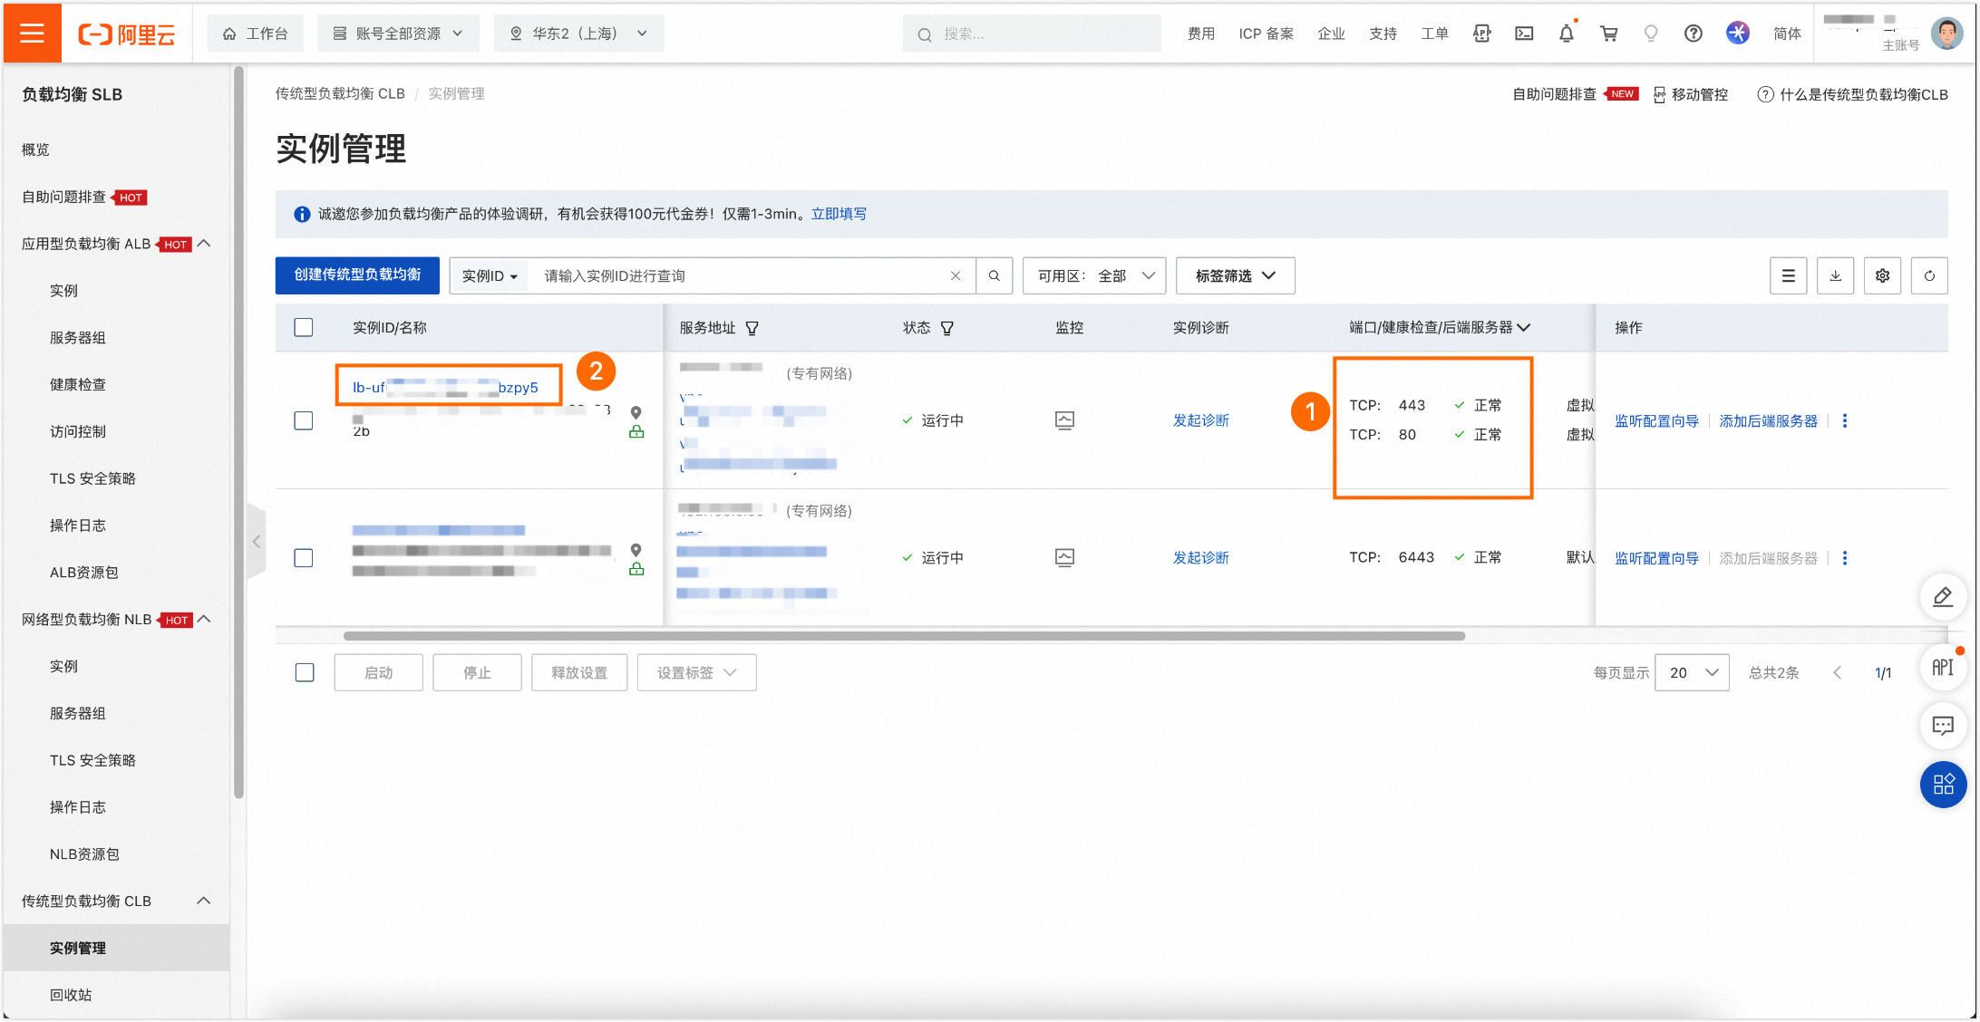Click the export download icon
Image resolution: width=1980 pixels, height=1022 pixels.
1835,275
